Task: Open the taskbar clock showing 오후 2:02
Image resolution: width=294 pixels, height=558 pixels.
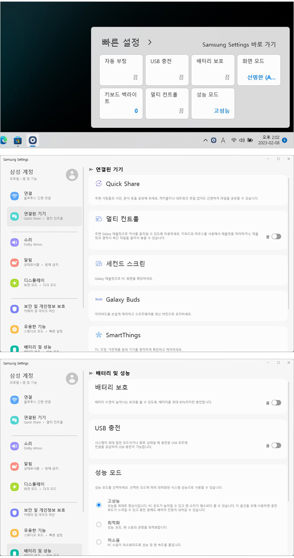Action: pos(269,140)
